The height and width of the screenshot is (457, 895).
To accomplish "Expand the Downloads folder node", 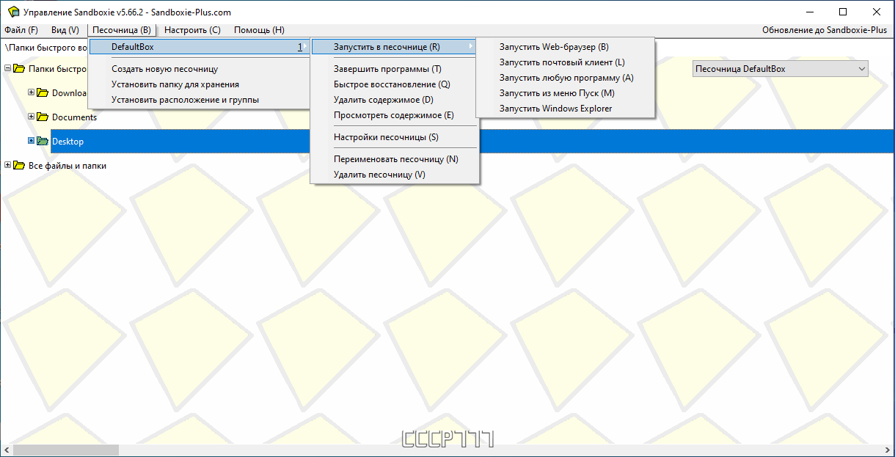I will point(31,92).
